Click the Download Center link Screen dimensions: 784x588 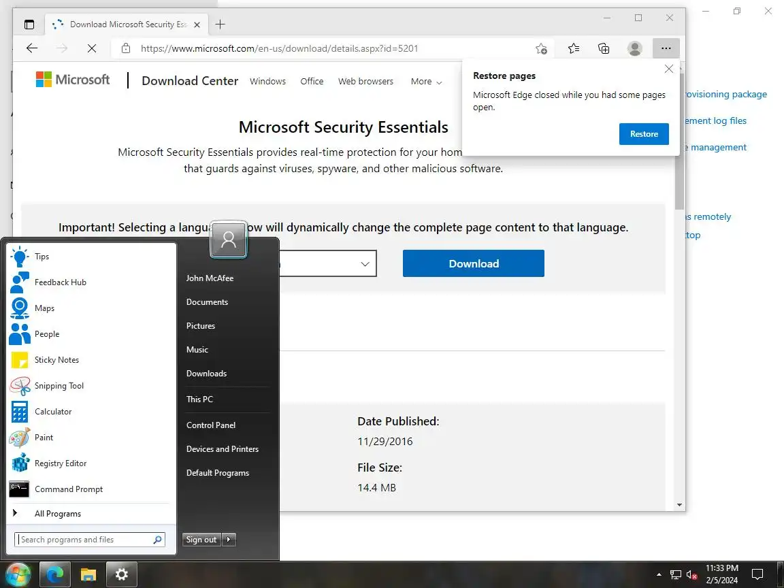click(190, 81)
